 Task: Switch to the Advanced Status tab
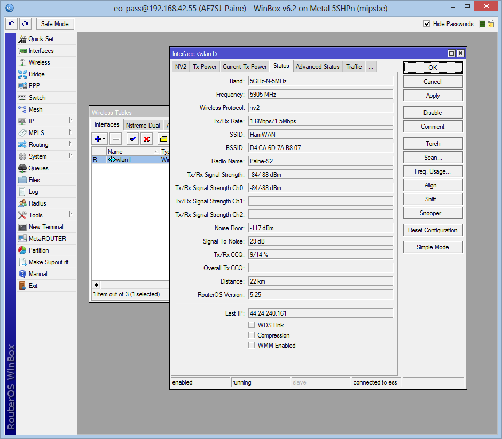coord(317,67)
